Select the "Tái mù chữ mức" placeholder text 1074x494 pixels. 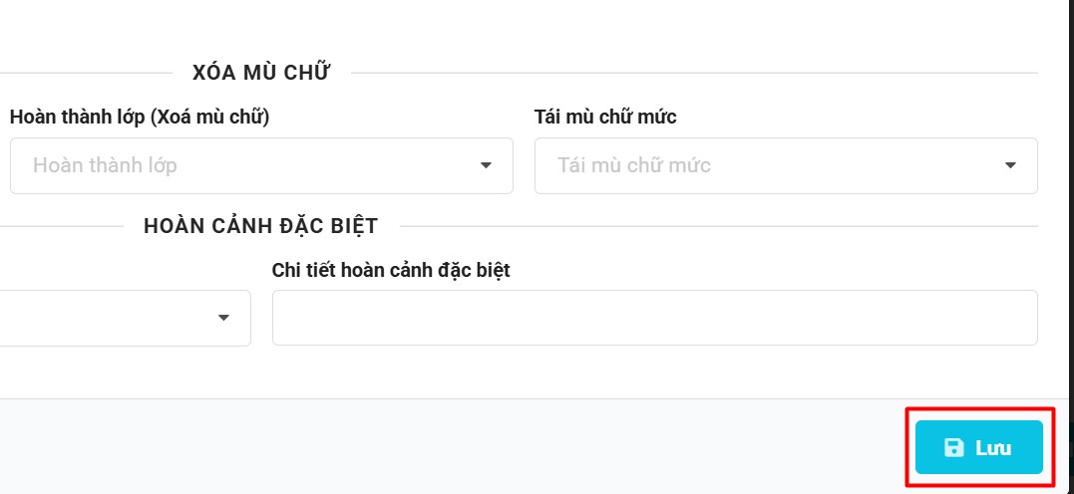(634, 165)
